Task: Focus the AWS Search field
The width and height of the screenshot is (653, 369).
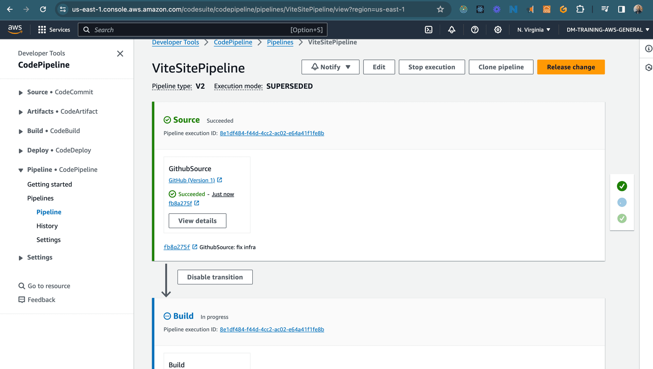Action: coord(203,30)
